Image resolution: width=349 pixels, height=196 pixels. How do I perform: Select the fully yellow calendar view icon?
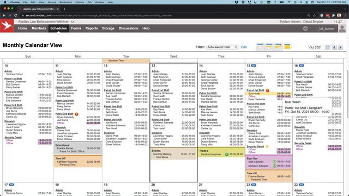pos(287,47)
